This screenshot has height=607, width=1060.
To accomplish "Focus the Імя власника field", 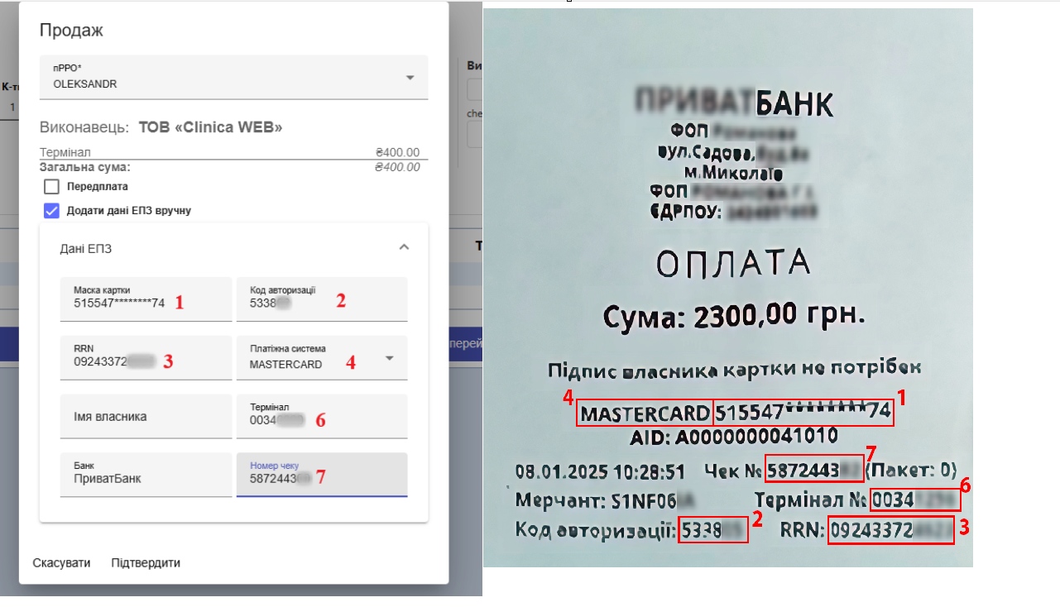I will coord(146,417).
